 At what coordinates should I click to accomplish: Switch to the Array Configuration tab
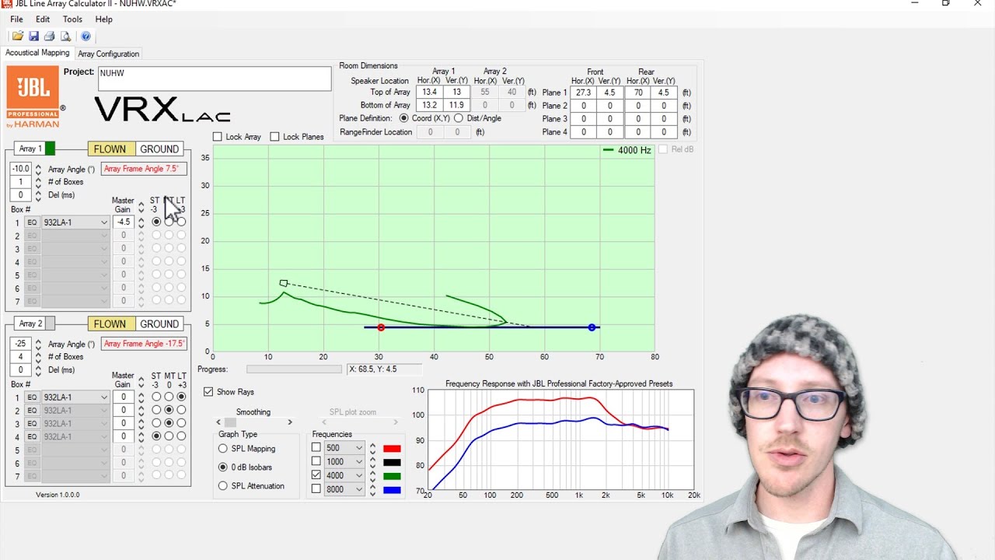point(109,54)
